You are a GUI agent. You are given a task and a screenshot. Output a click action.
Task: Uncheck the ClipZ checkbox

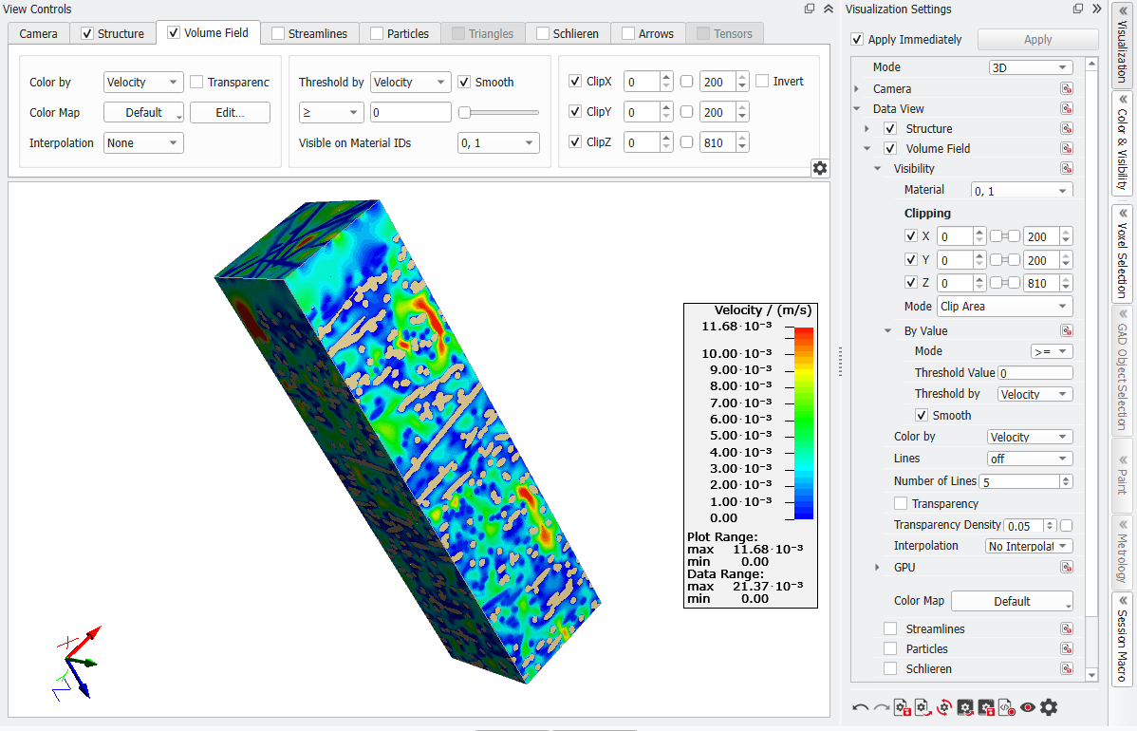pos(575,142)
